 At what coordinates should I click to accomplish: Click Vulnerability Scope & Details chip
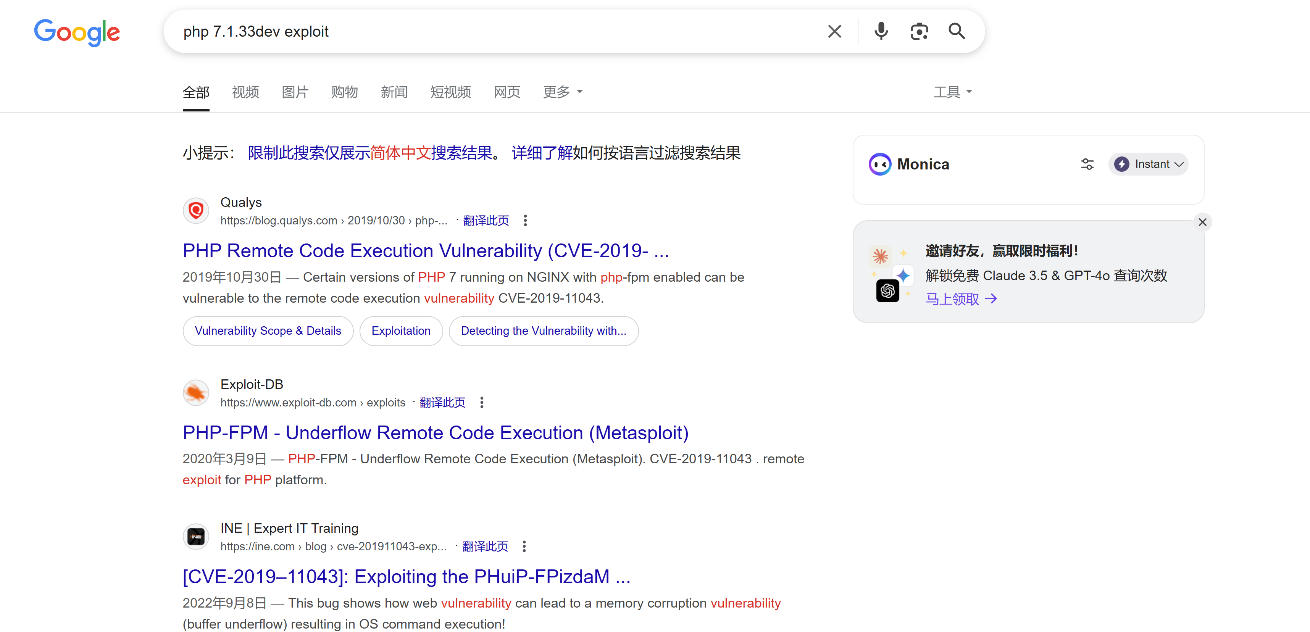[x=268, y=331]
